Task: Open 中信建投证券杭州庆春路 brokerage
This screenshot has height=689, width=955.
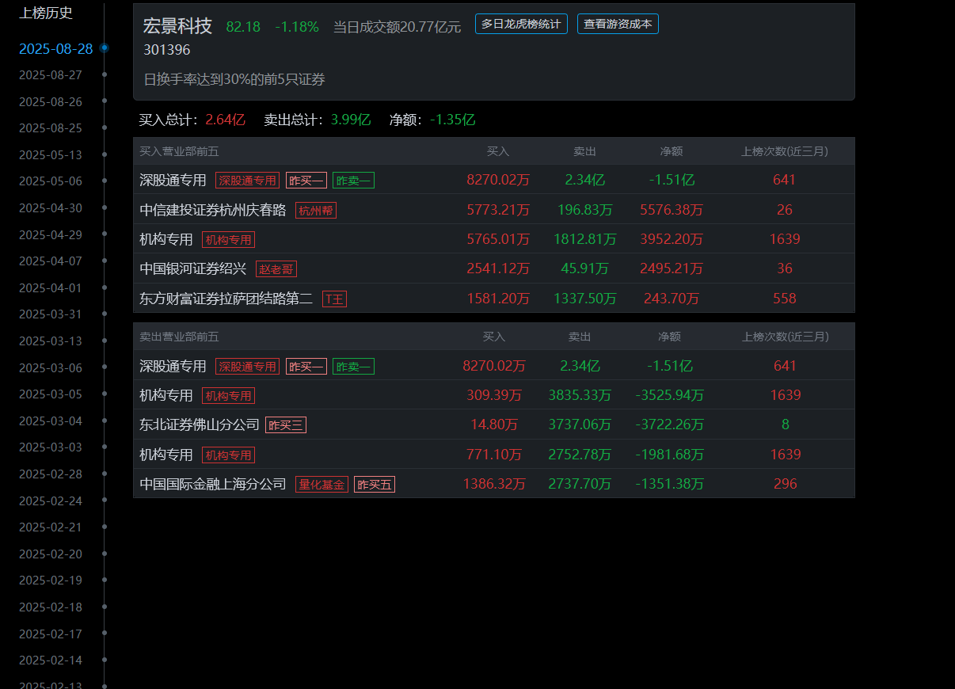Action: click(213, 210)
